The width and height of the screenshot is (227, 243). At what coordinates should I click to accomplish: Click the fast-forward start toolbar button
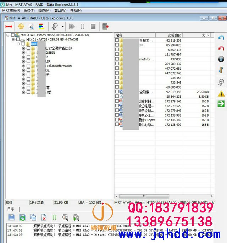tap(72, 27)
